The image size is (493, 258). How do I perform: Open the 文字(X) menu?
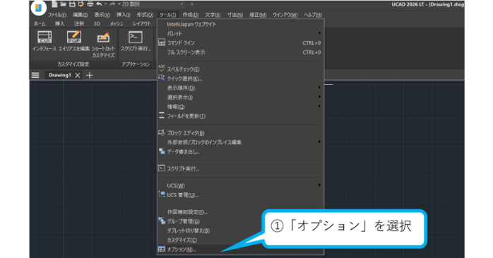point(213,15)
